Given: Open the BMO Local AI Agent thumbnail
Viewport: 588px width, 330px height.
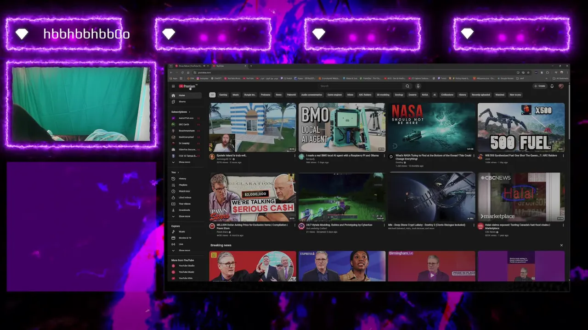Looking at the screenshot, I should coord(342,127).
